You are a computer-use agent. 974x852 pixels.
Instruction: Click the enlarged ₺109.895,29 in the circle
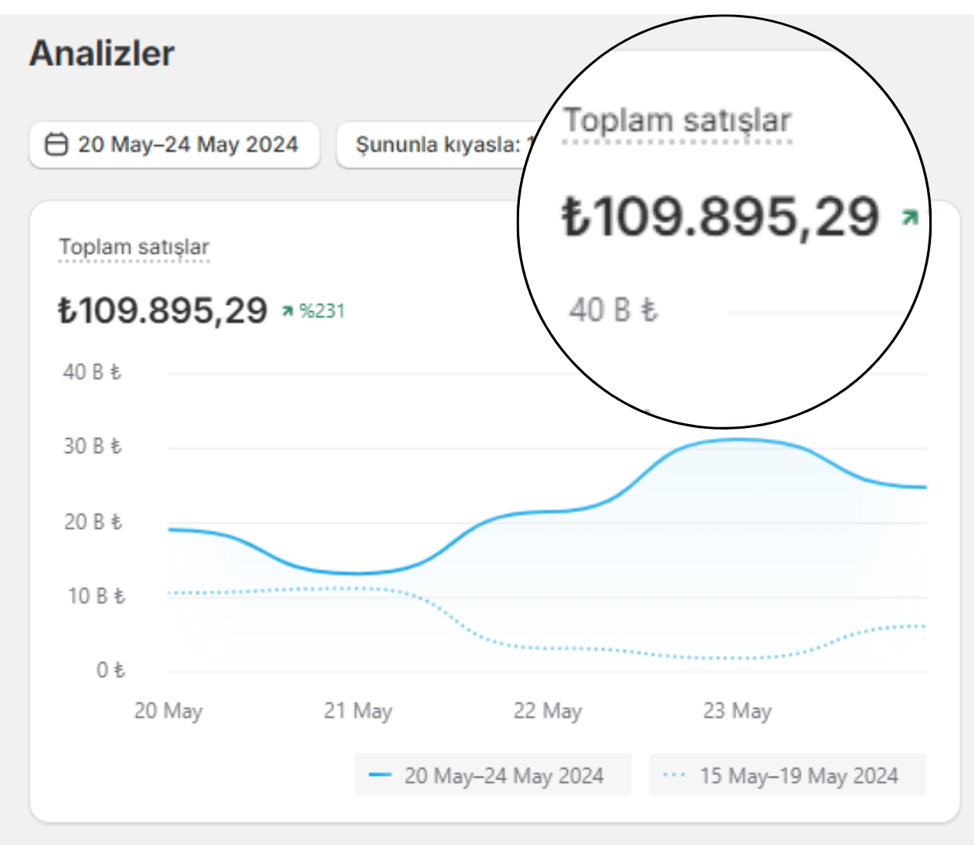pos(721,217)
